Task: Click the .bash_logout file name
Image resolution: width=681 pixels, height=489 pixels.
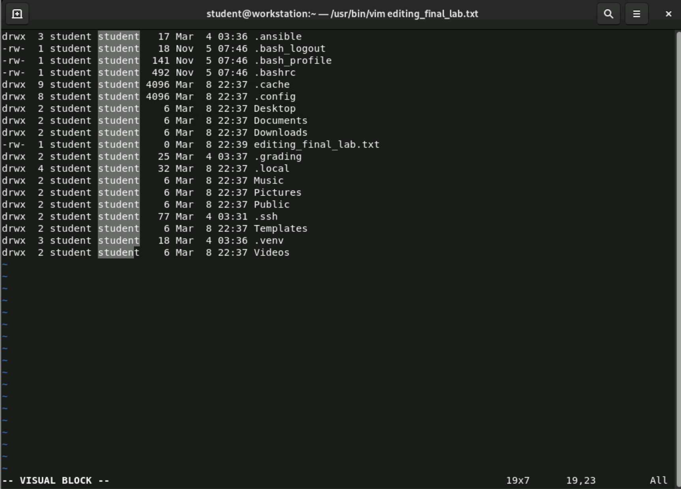Action: click(x=290, y=49)
